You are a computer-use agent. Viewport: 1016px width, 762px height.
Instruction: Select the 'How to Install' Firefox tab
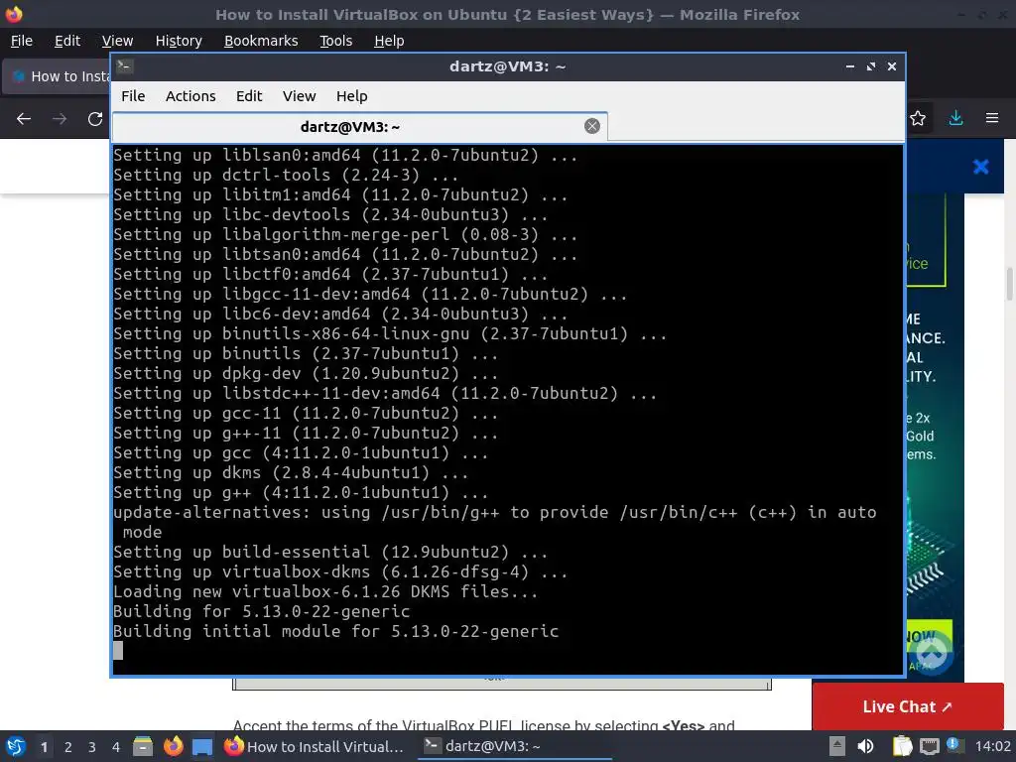click(x=57, y=76)
